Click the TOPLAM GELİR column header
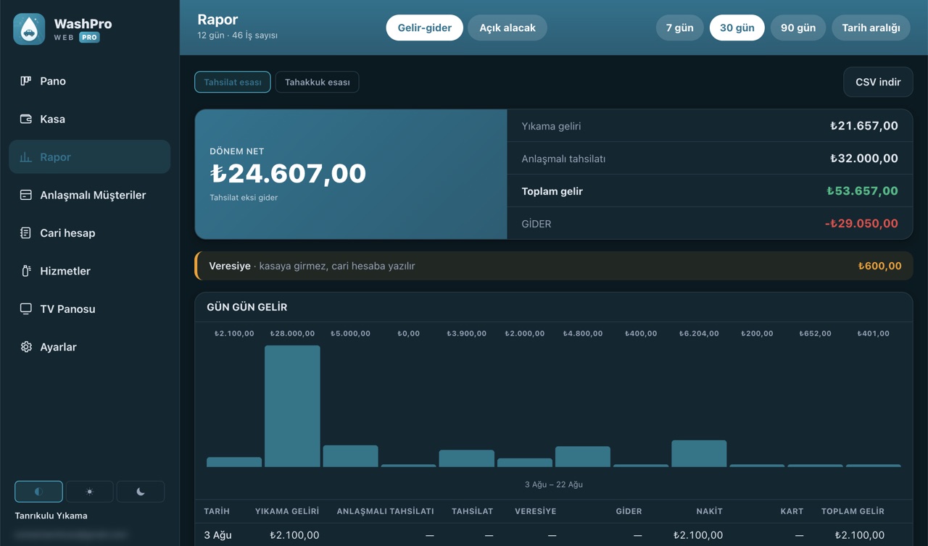The width and height of the screenshot is (928, 546). pos(853,511)
